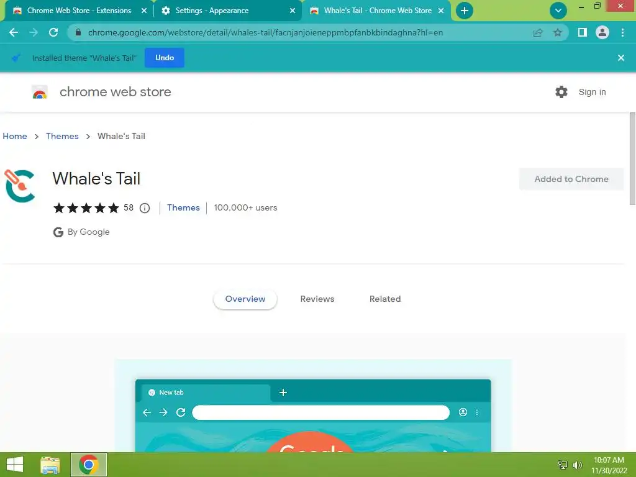Select Whale's Tail - Chrome Web Store tab
The width and height of the screenshot is (636, 477).
point(376,11)
